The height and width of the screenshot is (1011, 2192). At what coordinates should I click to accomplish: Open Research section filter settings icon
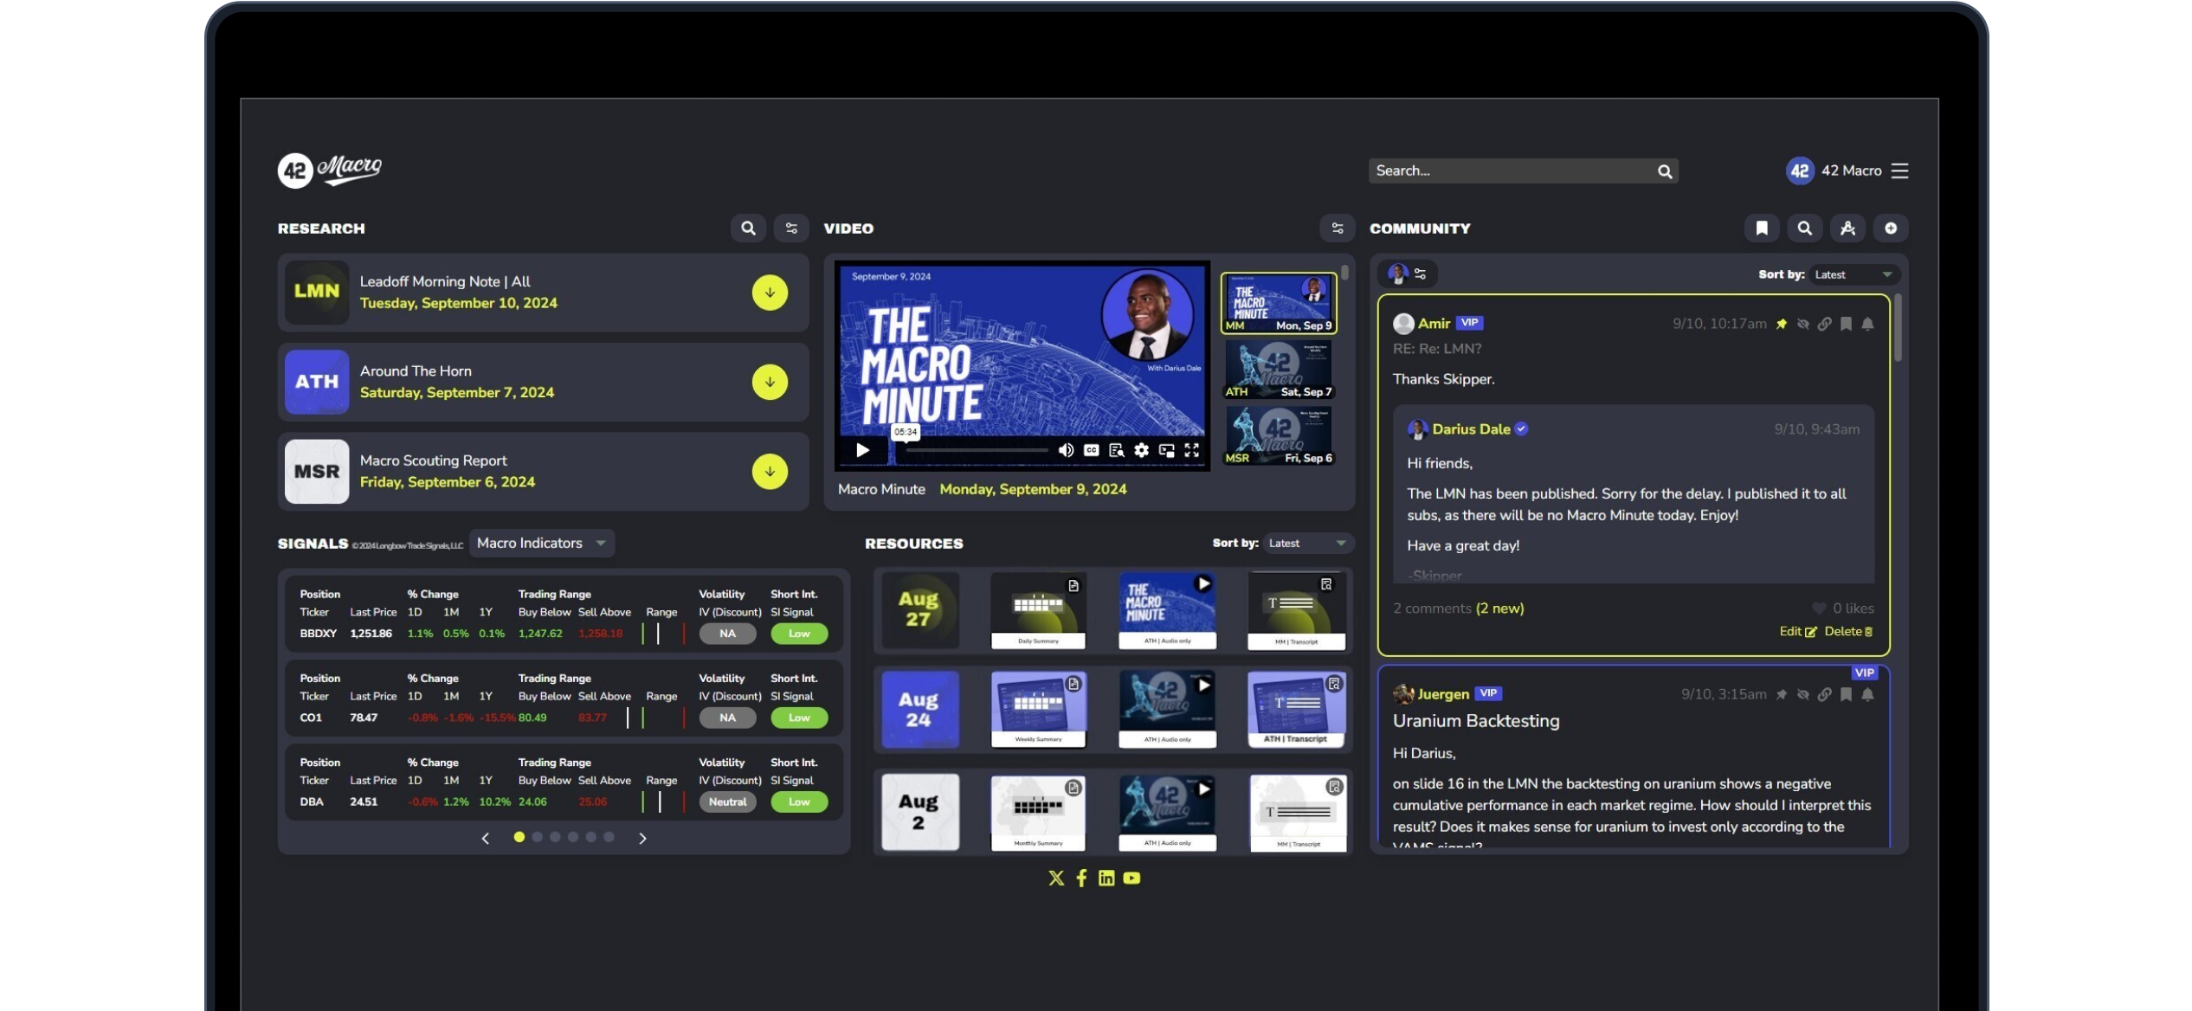click(791, 229)
